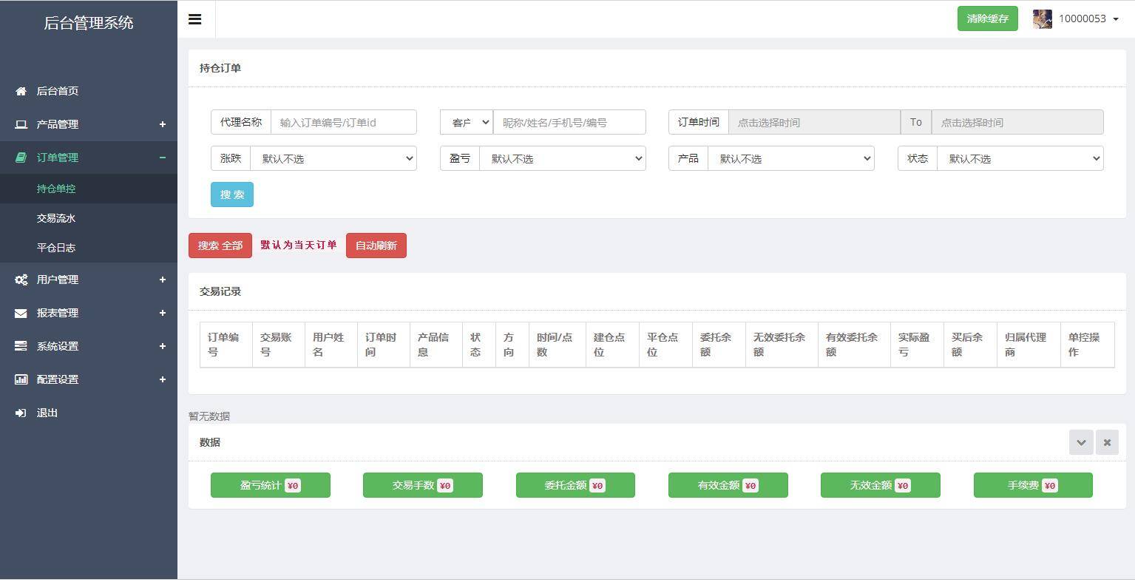This screenshot has height=582, width=1135.
Task: Open the 交易流水 menu item
Action: point(55,218)
